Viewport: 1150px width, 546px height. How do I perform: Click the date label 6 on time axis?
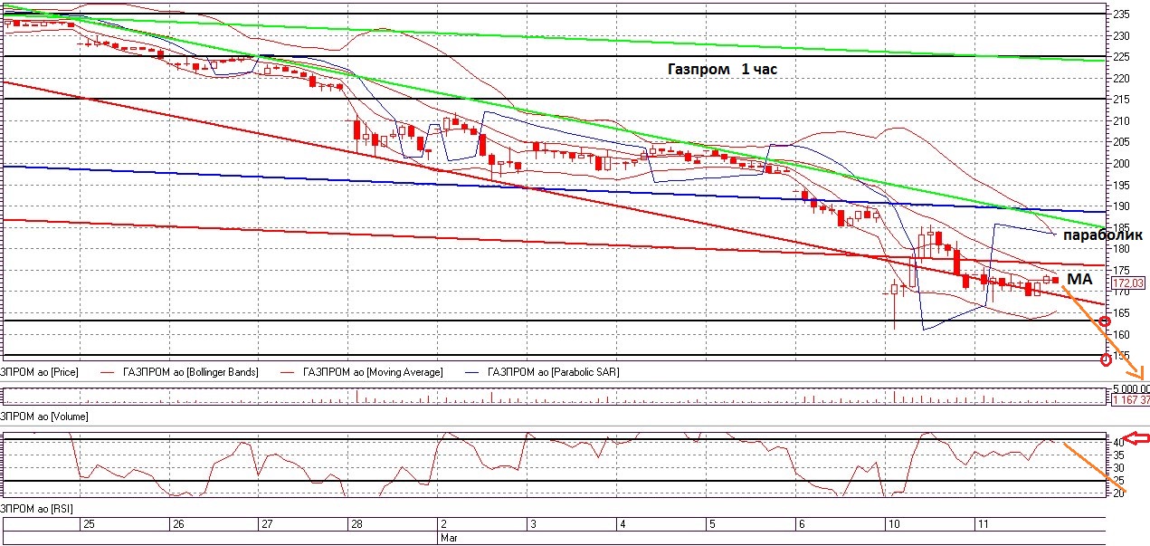click(x=802, y=524)
